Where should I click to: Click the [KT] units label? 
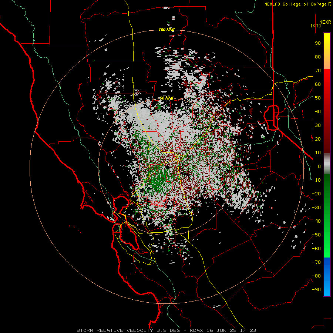[x=316, y=26]
